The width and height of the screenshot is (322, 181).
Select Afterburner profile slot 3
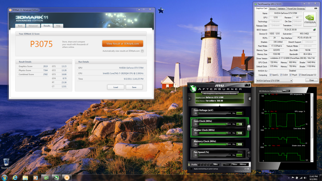pos(205,165)
